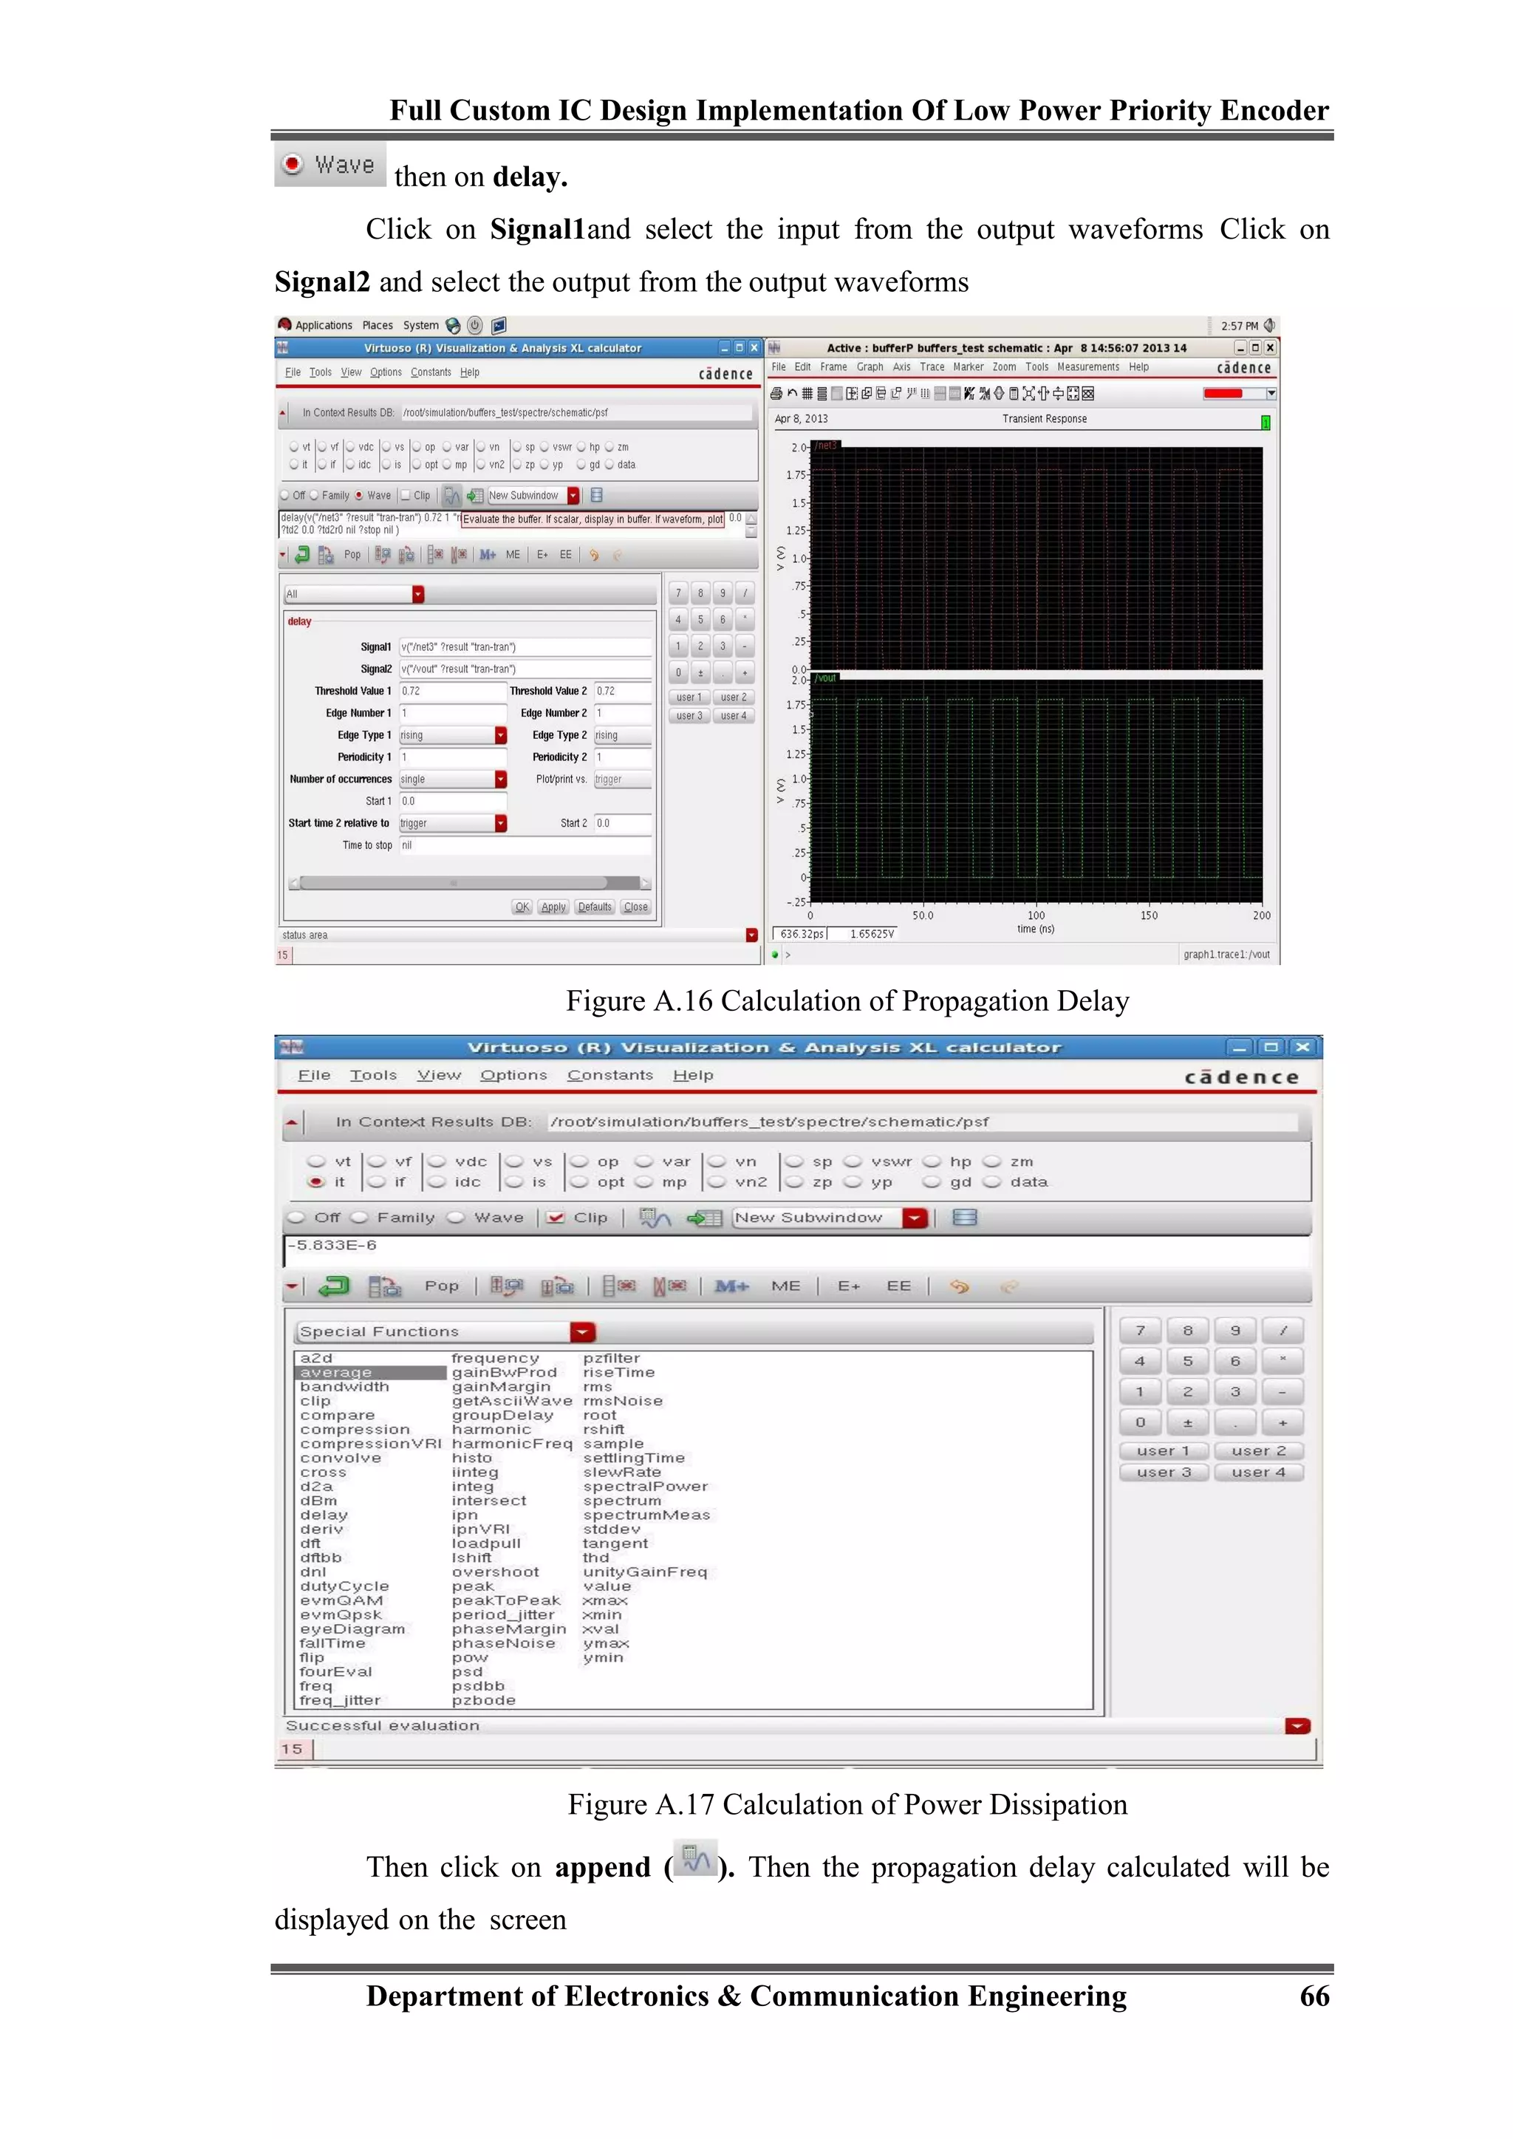Check the Clip checkbox in delay calculator window
This screenshot has width=1513, height=2139.
pos(406,496)
